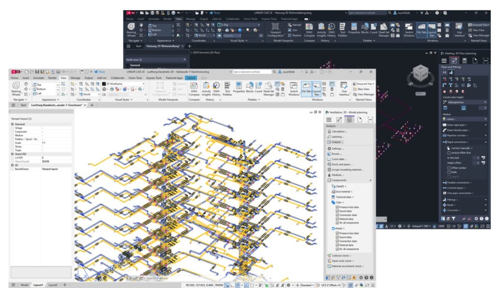This screenshot has width=496, height=288.
Task: Open the Manage ribbon tab in the front window
Action: [75, 78]
